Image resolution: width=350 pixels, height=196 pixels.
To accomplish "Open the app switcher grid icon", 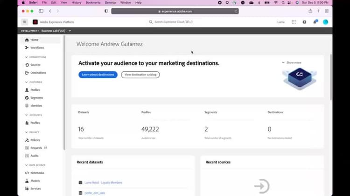I will (294, 22).
